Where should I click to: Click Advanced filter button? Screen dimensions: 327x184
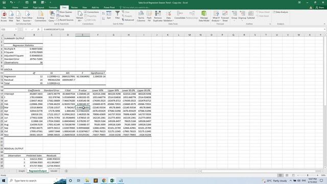point(128,20)
